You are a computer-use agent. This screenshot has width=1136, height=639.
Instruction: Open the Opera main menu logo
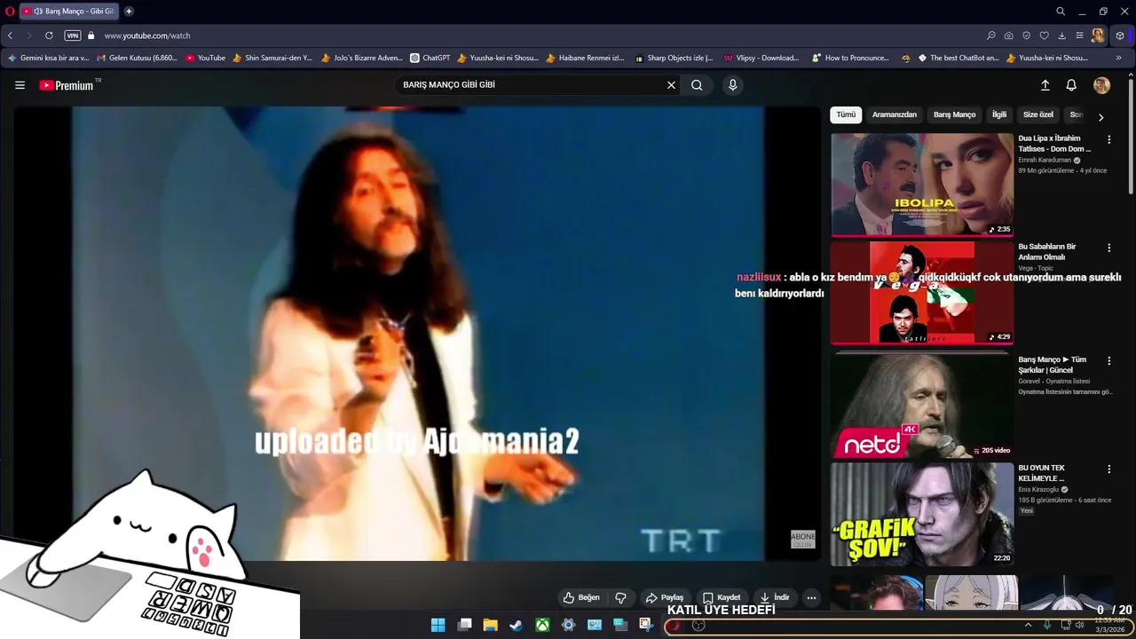10,12
